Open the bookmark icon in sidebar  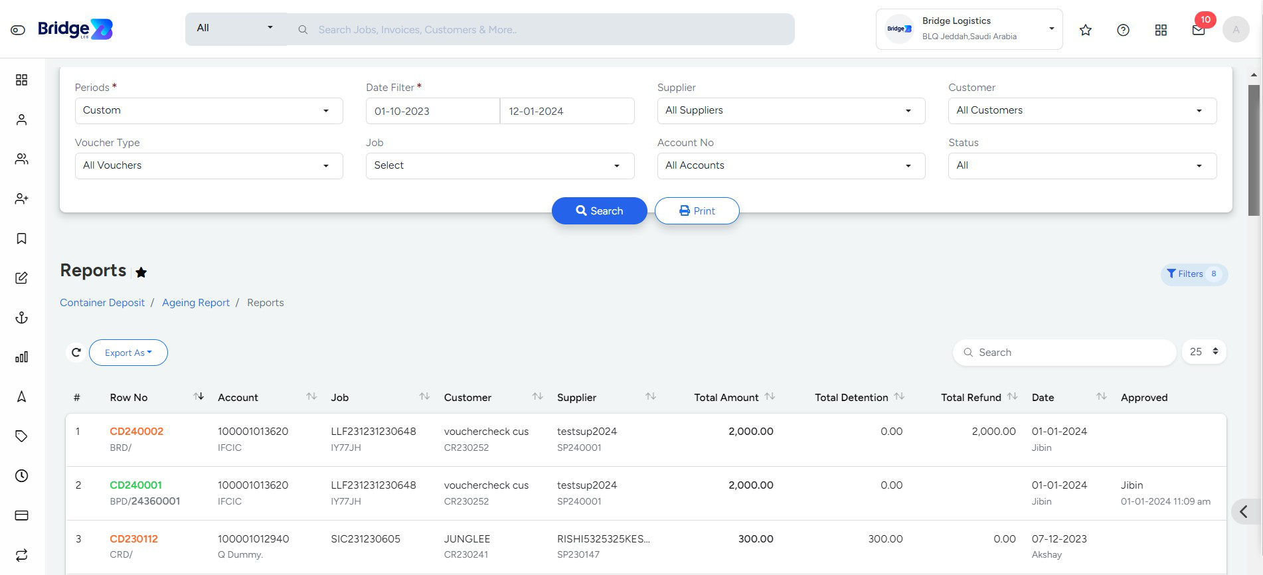coord(22,238)
